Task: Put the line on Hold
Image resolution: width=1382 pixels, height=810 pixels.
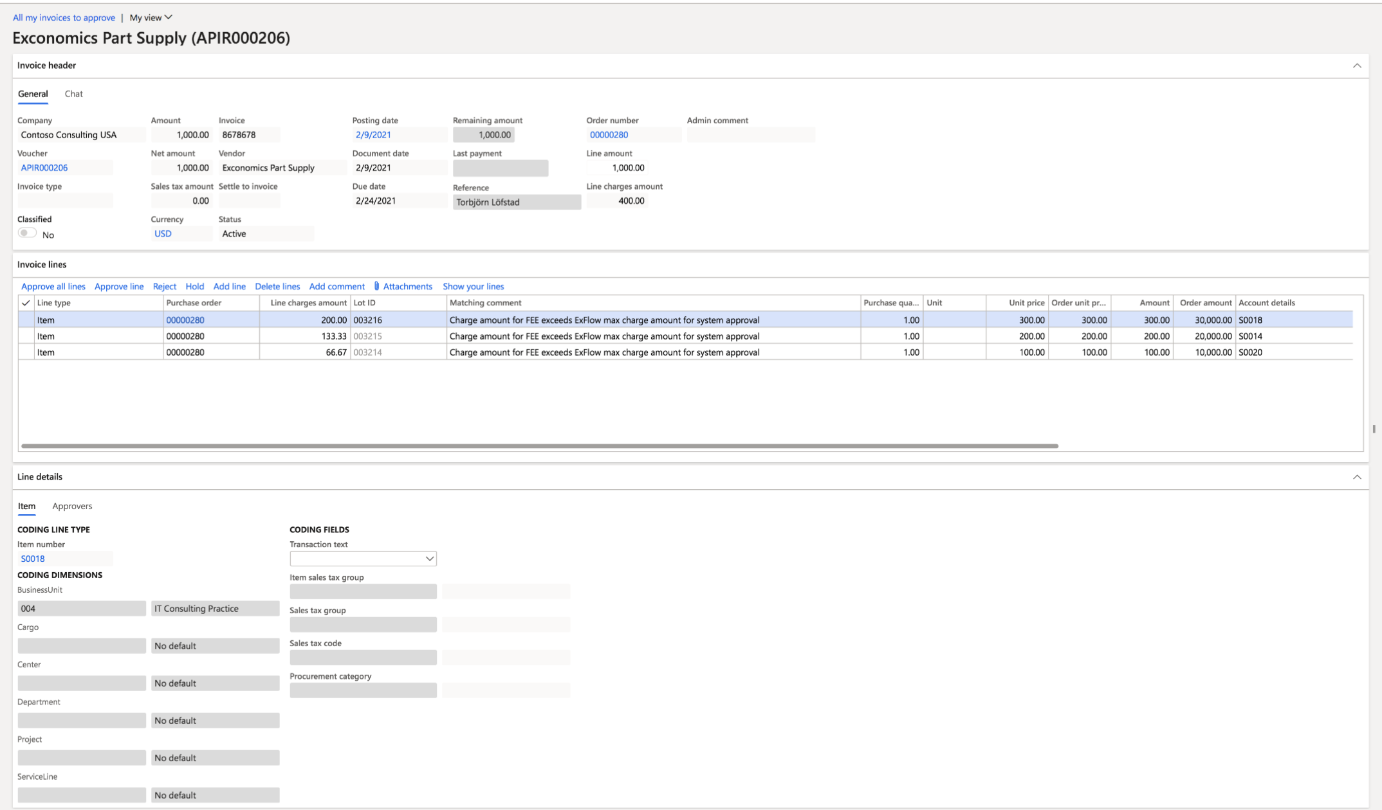Action: pyautogui.click(x=195, y=286)
